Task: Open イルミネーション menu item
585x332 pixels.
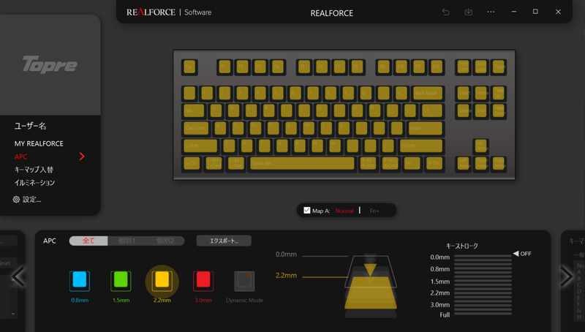Action: click(x=34, y=183)
